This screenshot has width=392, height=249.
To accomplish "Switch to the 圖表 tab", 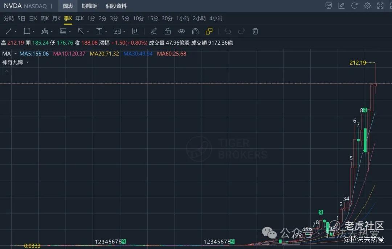I will [68, 6].
